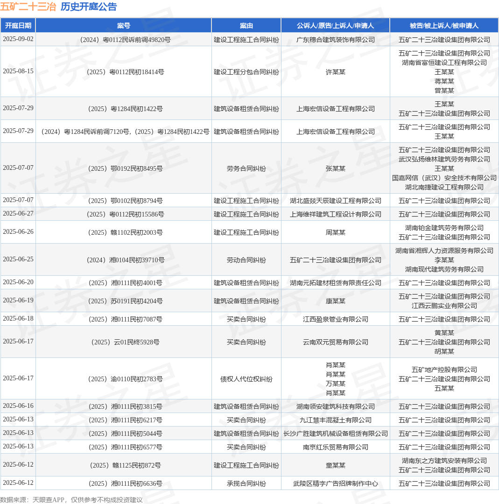Click plaintiff 云南双元贸易有限公司
Image resolution: width=499 pixels, height=504 pixels.
click(x=335, y=343)
